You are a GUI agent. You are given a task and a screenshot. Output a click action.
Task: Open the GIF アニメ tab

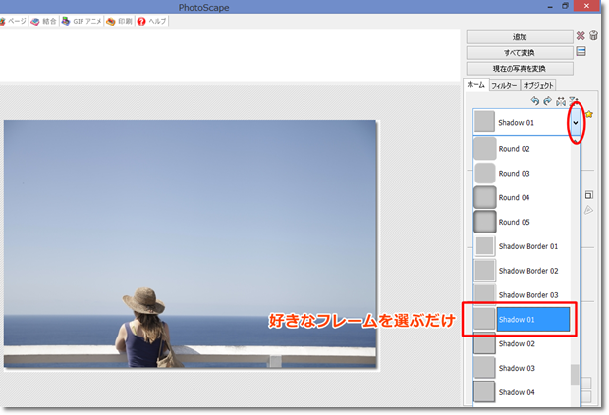[x=82, y=21]
